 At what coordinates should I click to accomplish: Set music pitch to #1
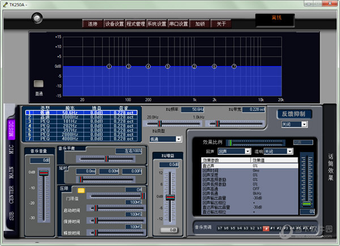(x=273, y=228)
